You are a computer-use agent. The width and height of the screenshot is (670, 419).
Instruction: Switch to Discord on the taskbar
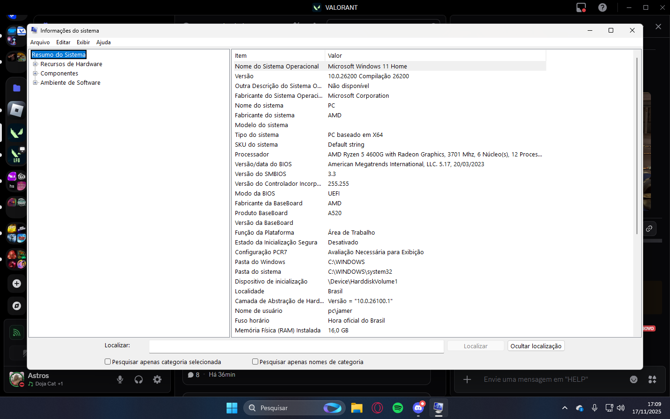click(x=418, y=408)
